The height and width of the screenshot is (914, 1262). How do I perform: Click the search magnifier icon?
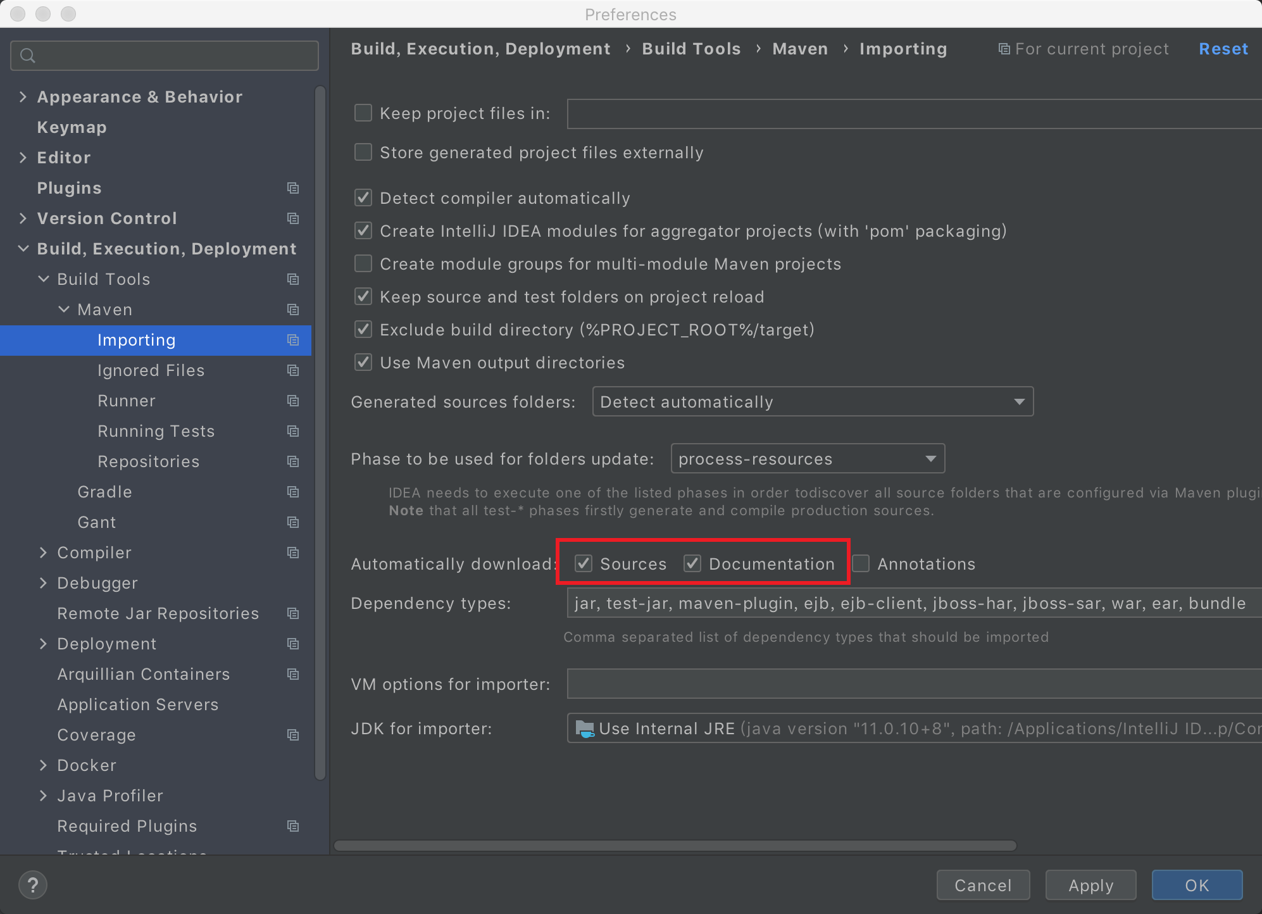27,56
